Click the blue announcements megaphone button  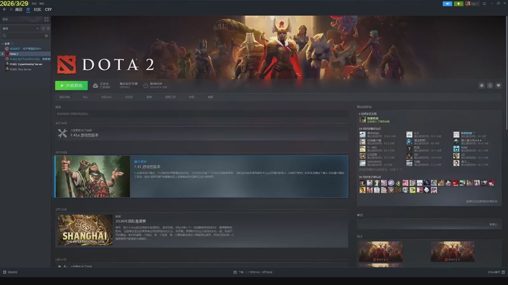[447, 4]
